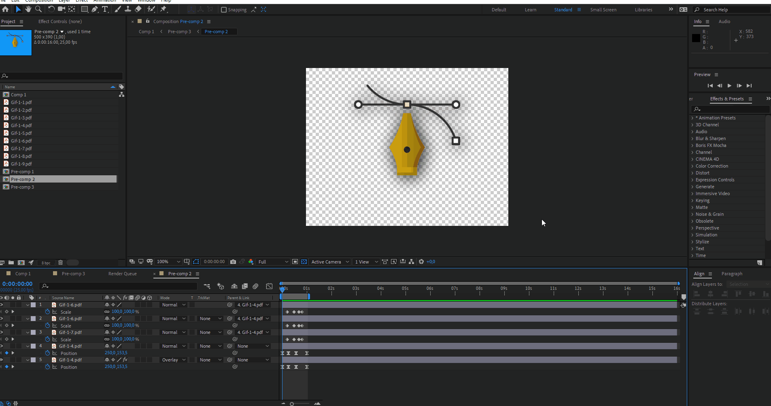Enable the Snapping checkbox
The height and width of the screenshot is (406, 771).
tap(224, 10)
